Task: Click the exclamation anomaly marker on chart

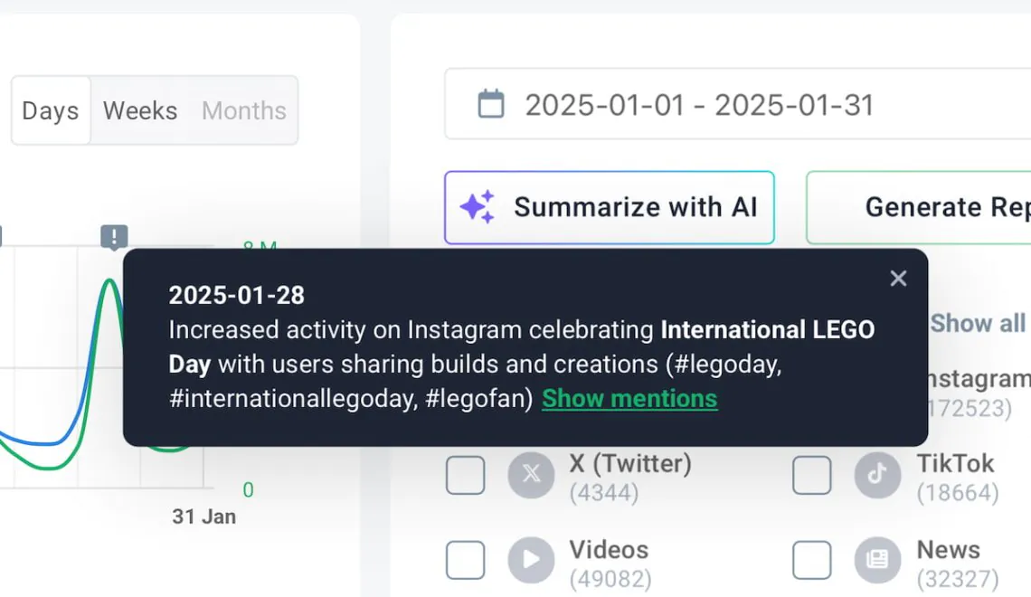Action: click(x=114, y=238)
